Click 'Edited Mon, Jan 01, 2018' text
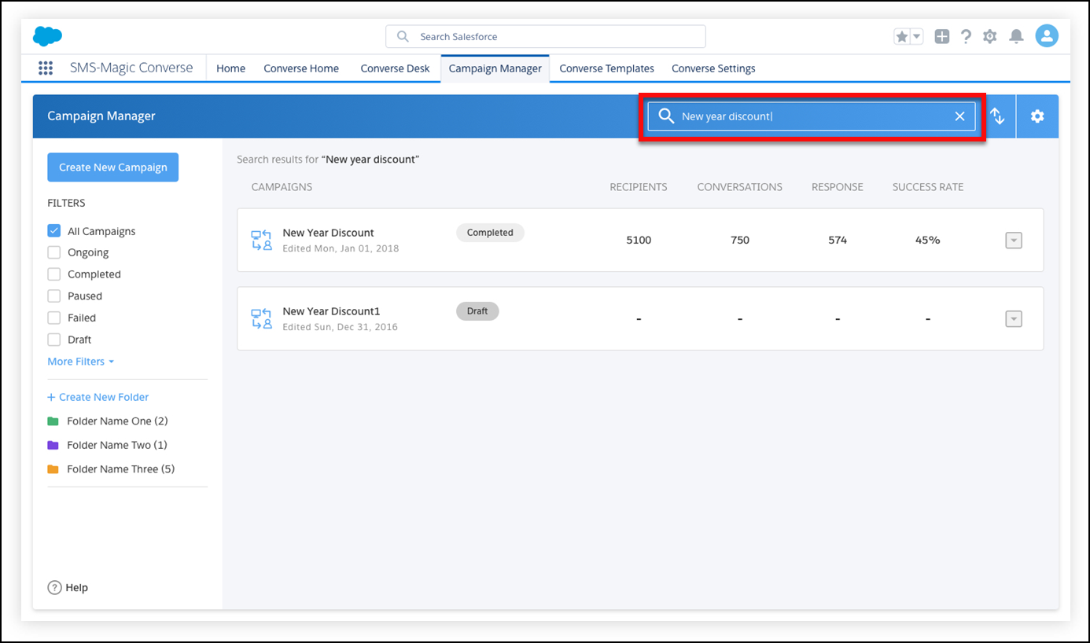 point(341,248)
